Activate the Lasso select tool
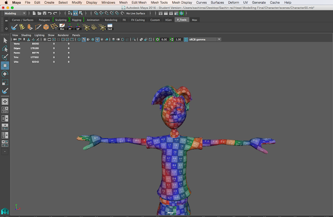 coord(5,48)
